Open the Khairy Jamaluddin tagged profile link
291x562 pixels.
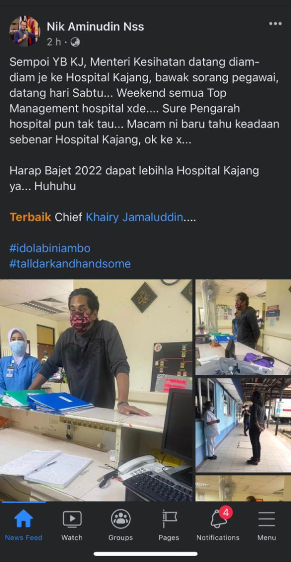tap(134, 217)
